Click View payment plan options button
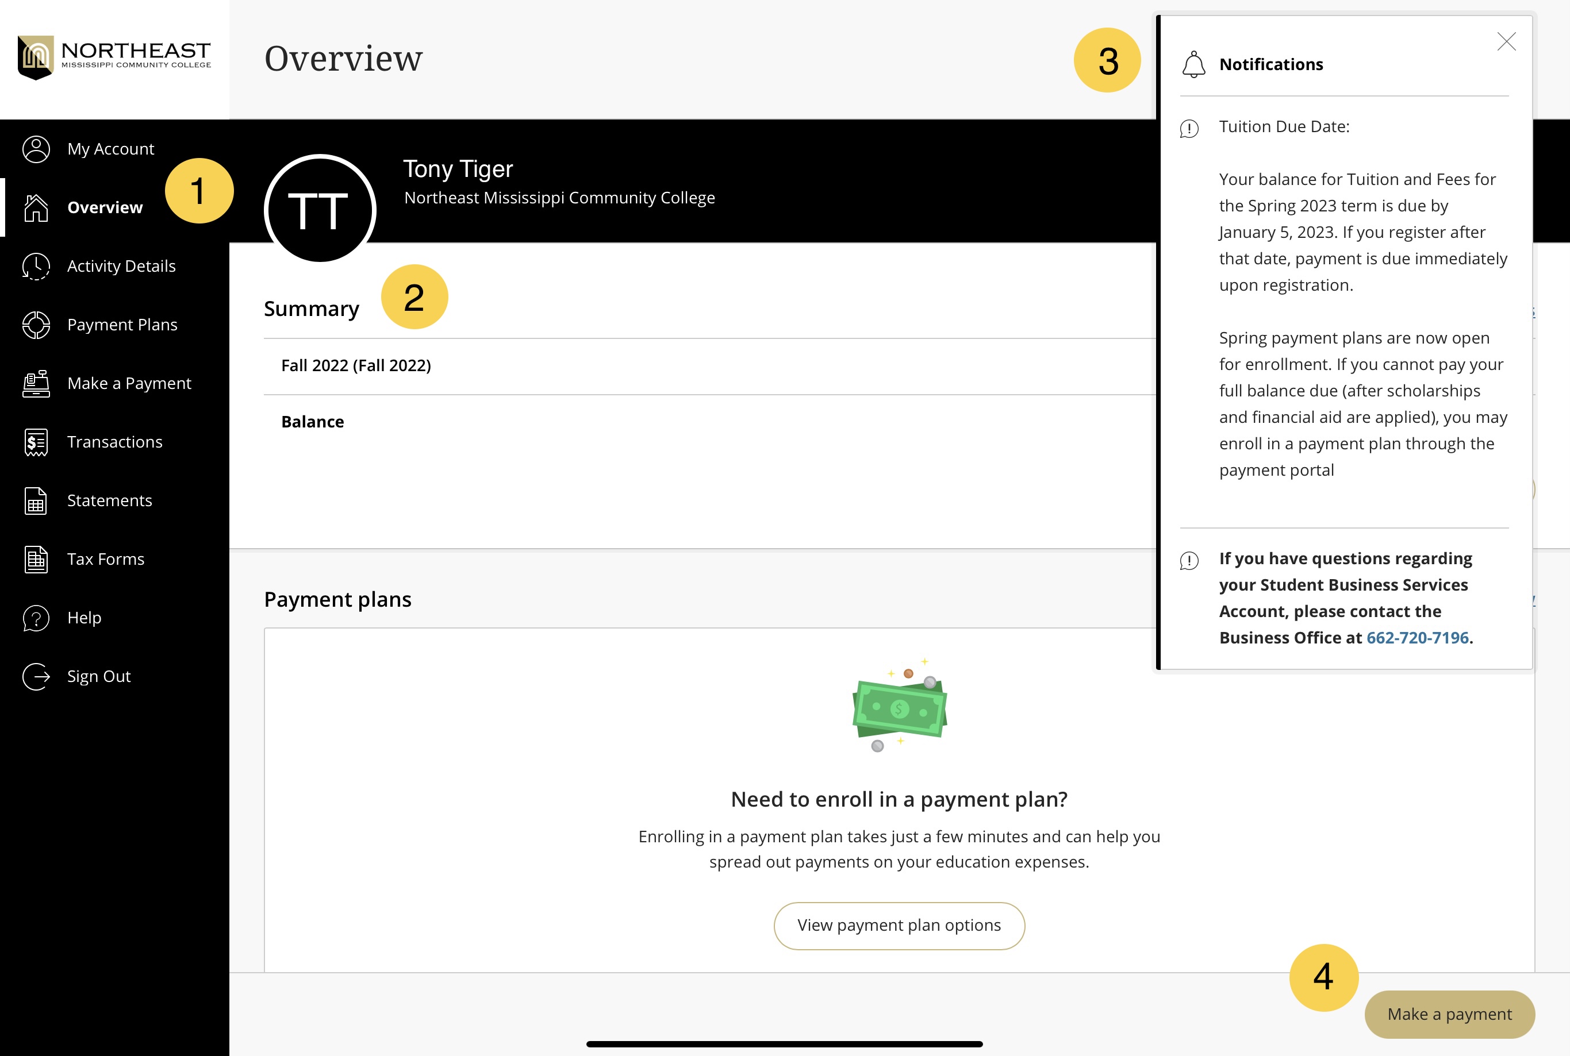 click(899, 924)
